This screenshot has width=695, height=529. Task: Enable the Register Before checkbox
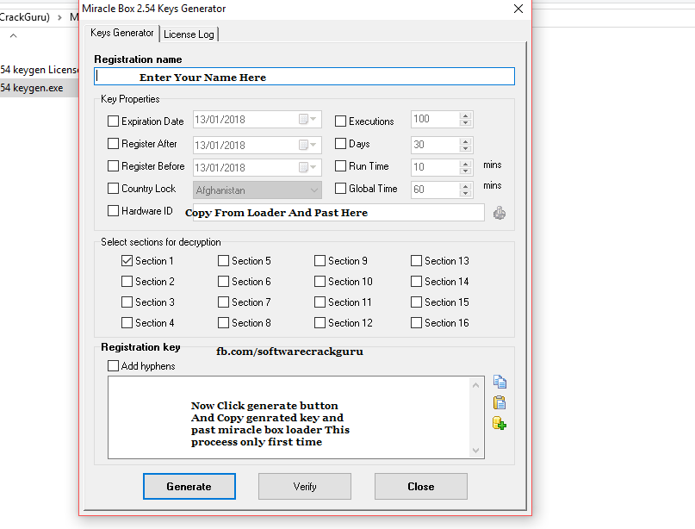click(x=114, y=165)
